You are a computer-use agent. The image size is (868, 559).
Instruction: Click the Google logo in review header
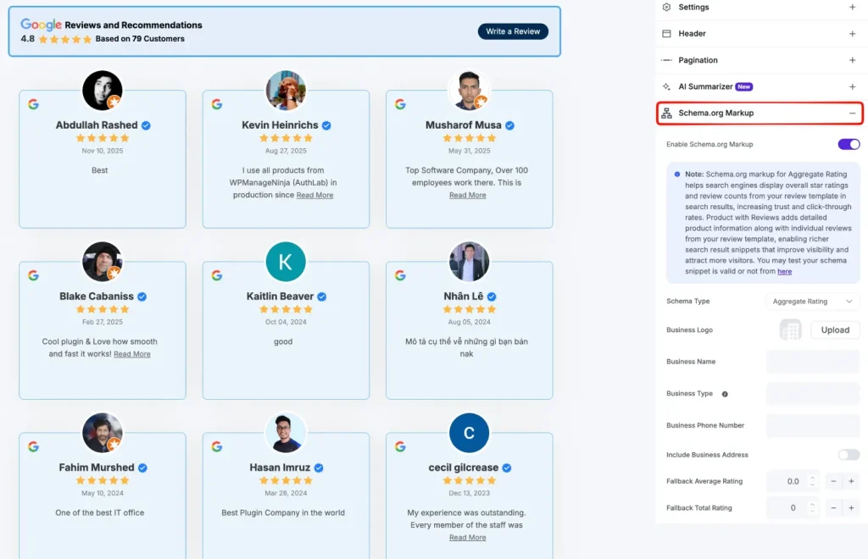coord(41,25)
